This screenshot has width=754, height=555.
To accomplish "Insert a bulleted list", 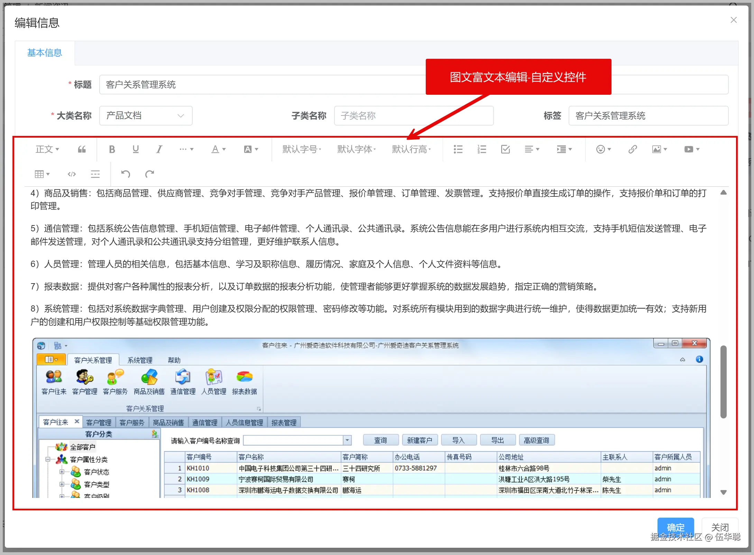I will point(458,149).
